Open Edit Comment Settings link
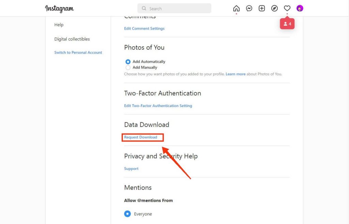 click(144, 29)
